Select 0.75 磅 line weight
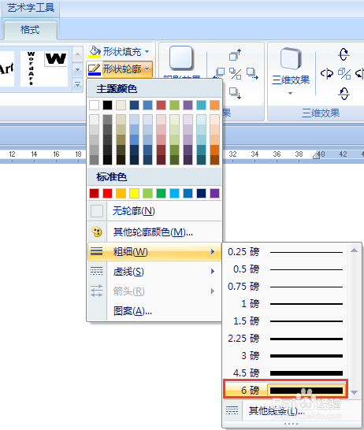This screenshot has width=364, height=430. point(285,287)
